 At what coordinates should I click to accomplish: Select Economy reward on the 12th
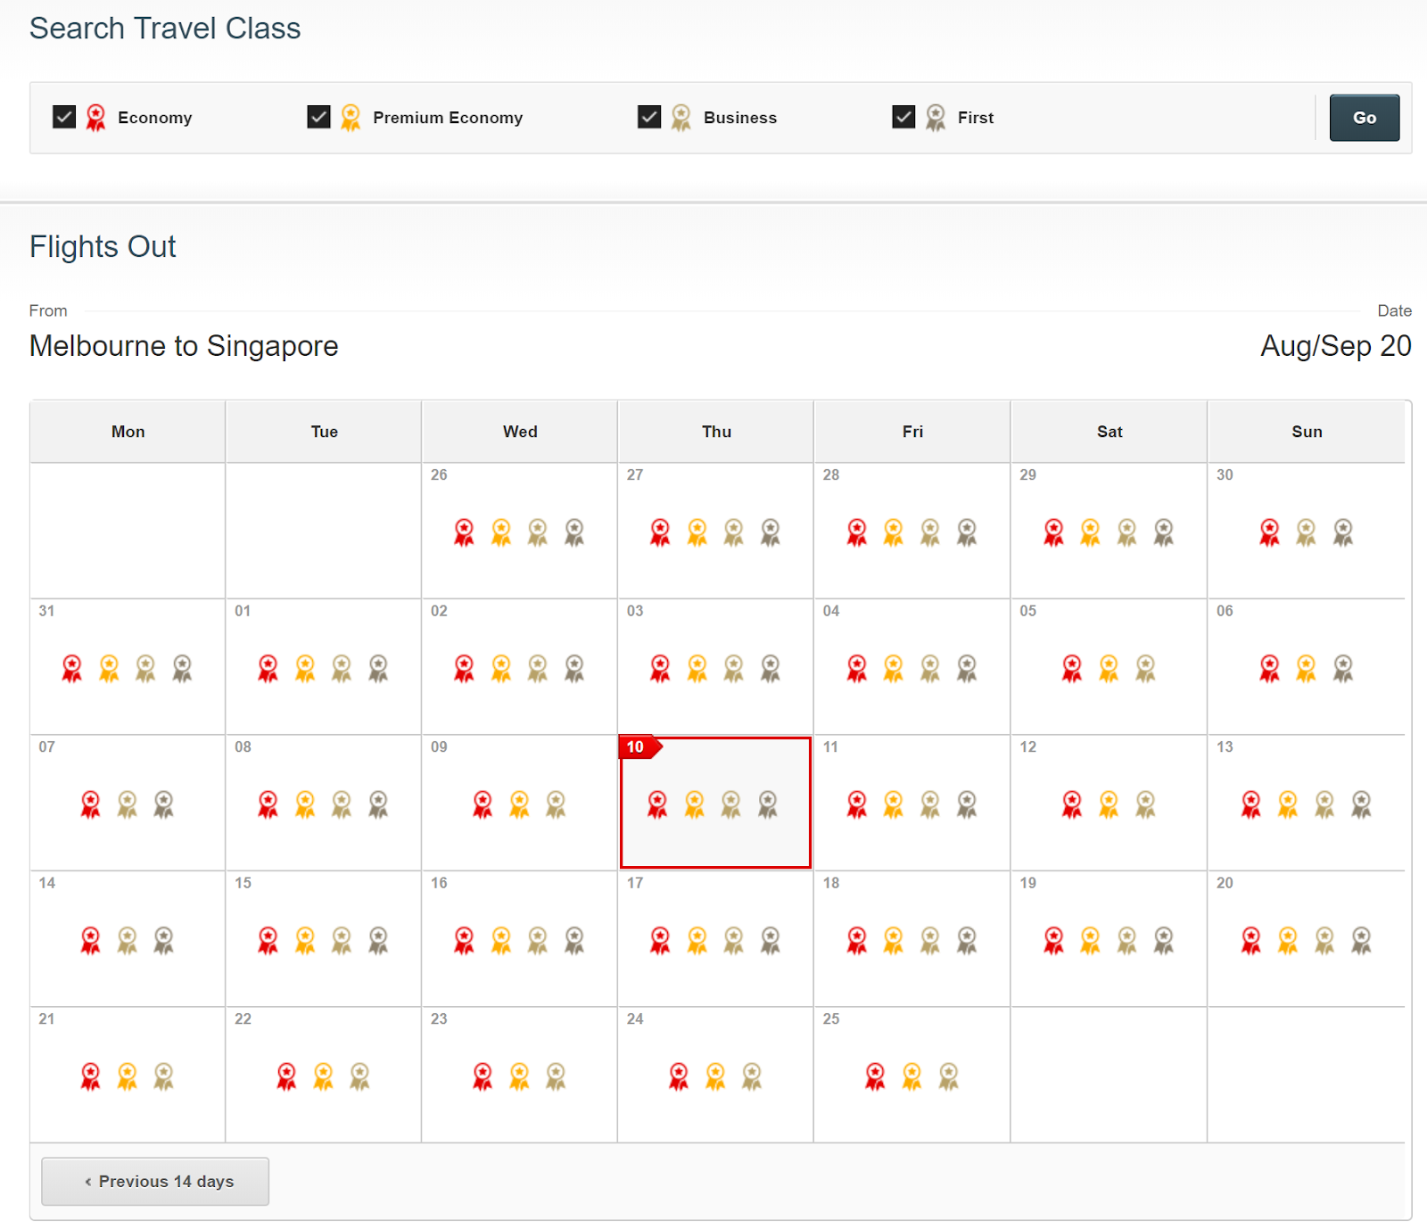coord(1072,804)
